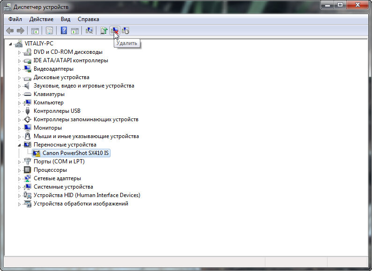This screenshot has height=271, width=372.
Task: Expand DVD и CD-ROM дисководы
Action: pos(19,52)
